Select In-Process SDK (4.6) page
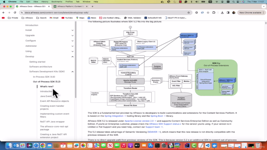The image size is (267, 150). pos(44,77)
